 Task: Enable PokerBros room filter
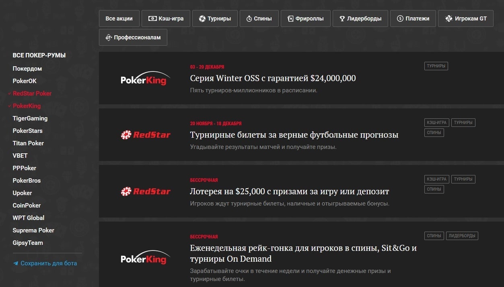click(x=27, y=181)
